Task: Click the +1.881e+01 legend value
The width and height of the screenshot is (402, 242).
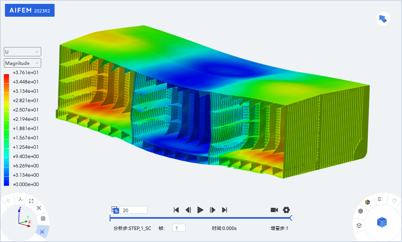Action: (x=26, y=128)
